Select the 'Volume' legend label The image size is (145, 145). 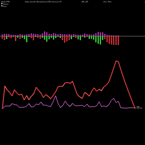(6, 4)
